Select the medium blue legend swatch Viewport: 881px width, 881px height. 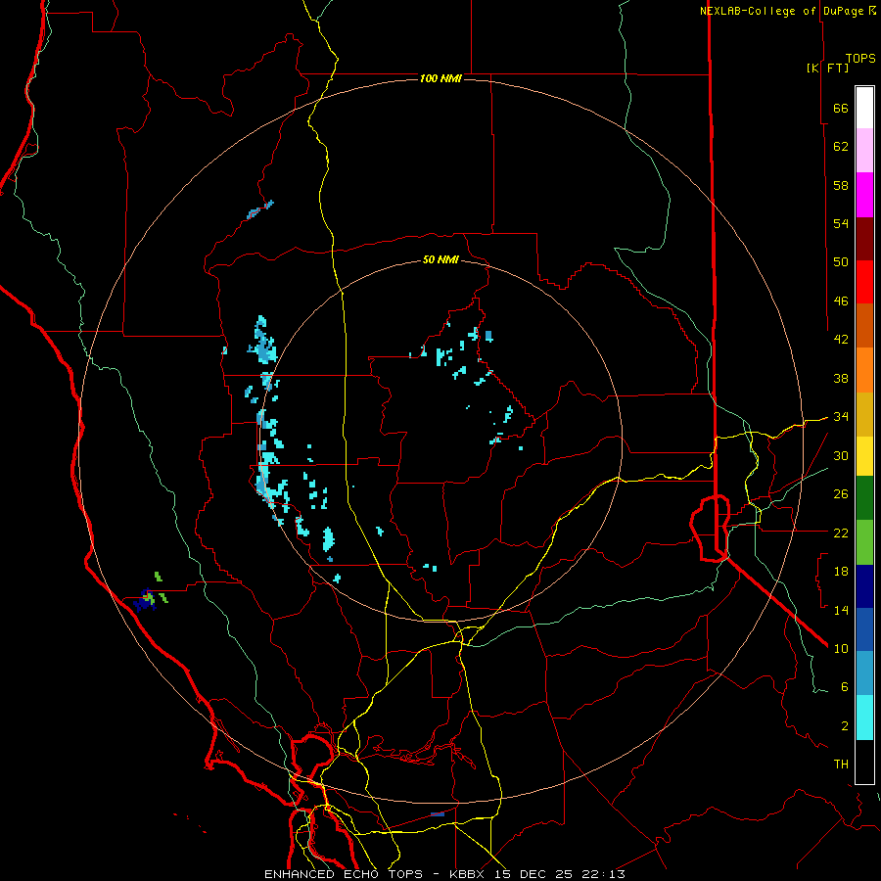(x=864, y=629)
